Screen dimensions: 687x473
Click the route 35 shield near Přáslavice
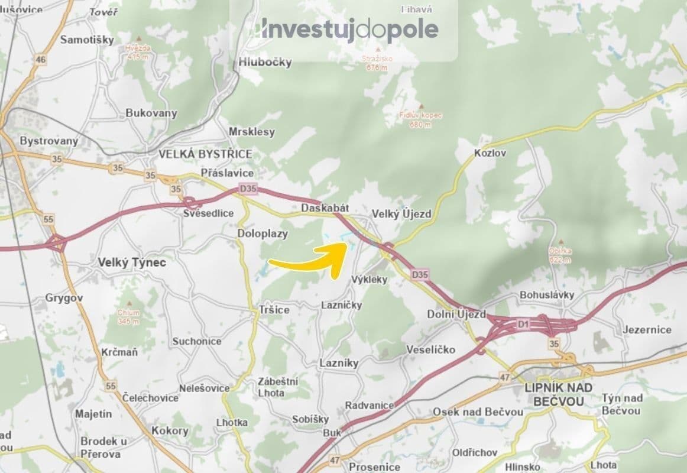pyautogui.click(x=174, y=190)
